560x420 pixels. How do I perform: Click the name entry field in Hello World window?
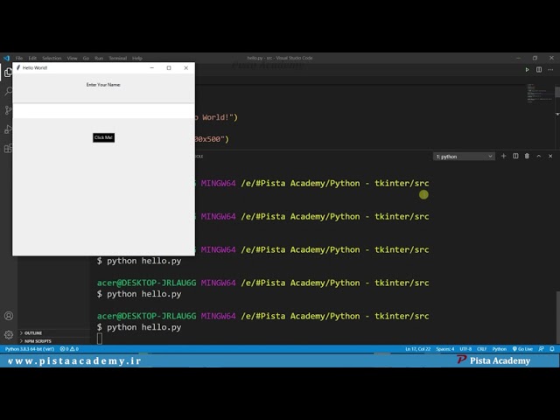point(103,111)
